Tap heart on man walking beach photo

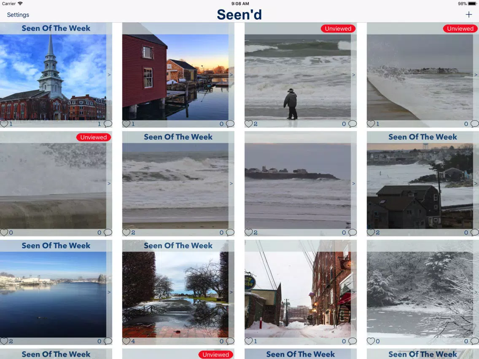pyautogui.click(x=248, y=123)
